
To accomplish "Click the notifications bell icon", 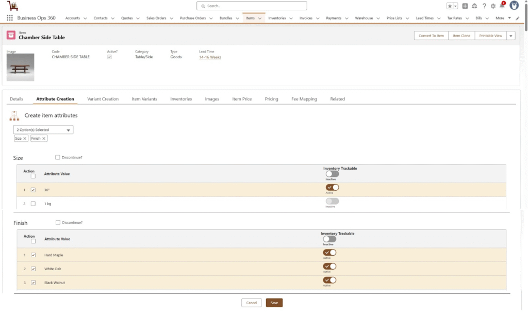I will tap(502, 6).
